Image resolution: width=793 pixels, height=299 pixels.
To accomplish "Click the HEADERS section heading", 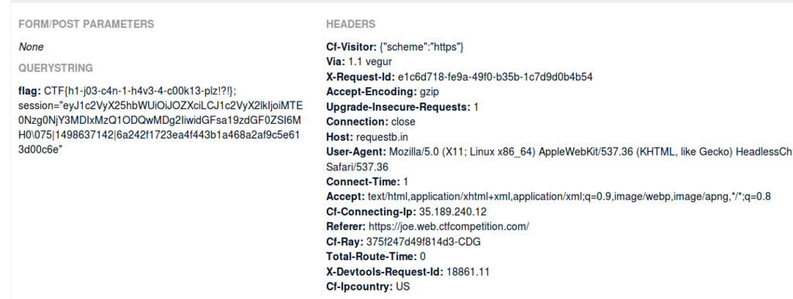I will [x=351, y=24].
